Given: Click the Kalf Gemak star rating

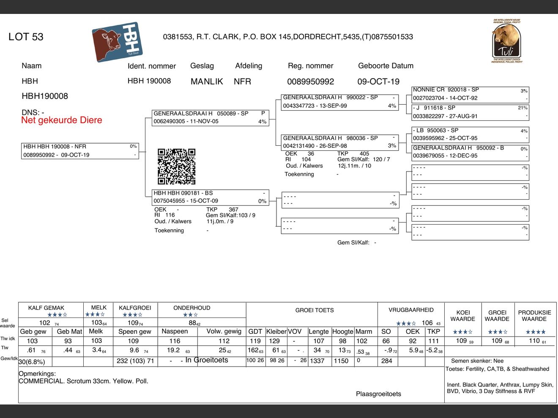Looking at the screenshot, I should [57, 315].
